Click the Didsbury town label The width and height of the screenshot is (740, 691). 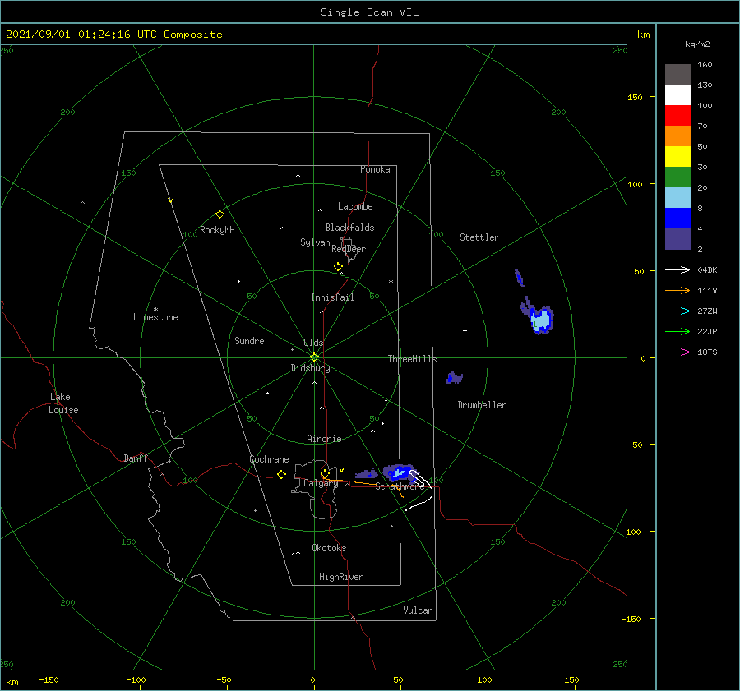pyautogui.click(x=310, y=368)
